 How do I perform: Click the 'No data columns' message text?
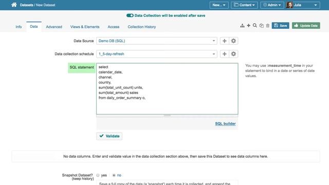tap(166, 156)
